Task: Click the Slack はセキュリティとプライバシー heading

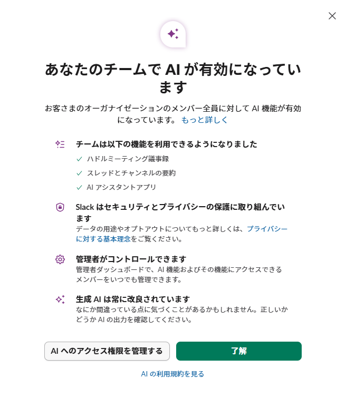Action: pyautogui.click(x=184, y=207)
